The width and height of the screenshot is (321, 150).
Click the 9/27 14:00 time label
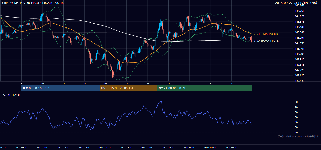(84, 147)
